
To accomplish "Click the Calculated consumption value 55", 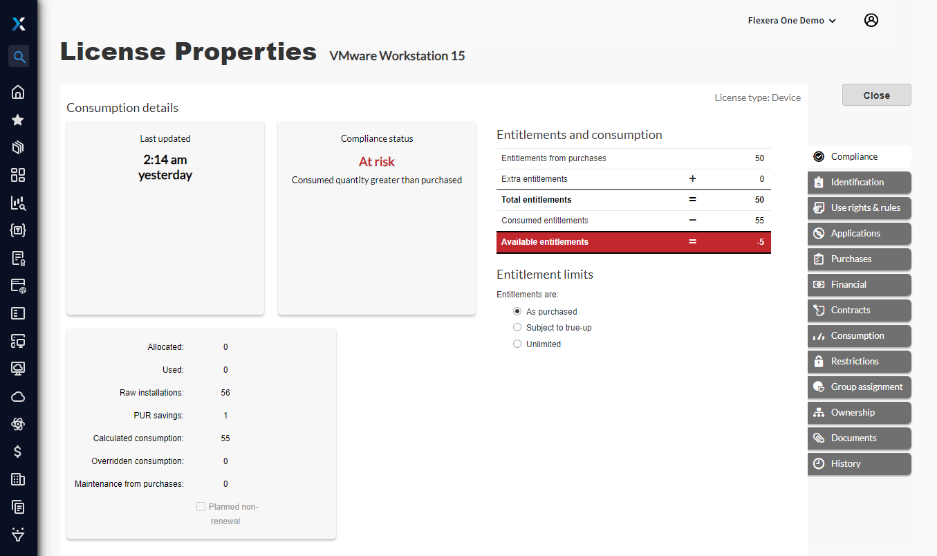I will click(225, 438).
